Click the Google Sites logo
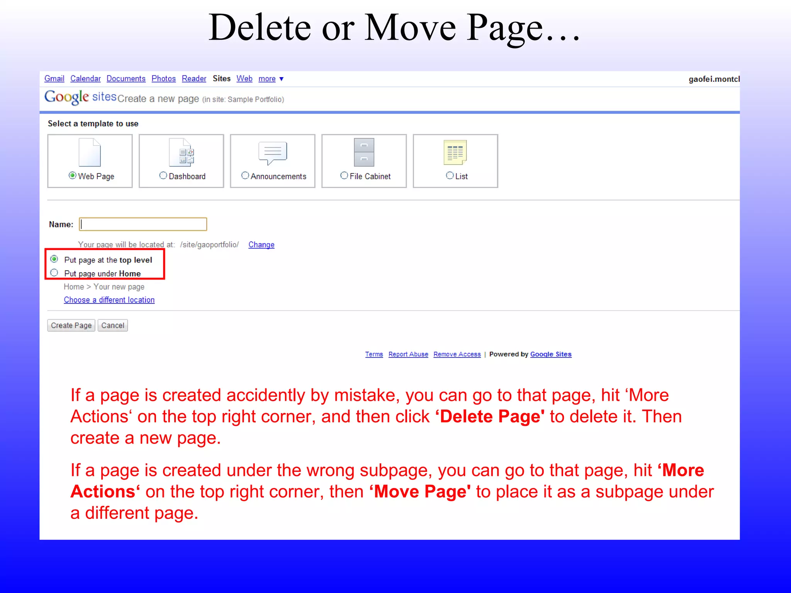 pyautogui.click(x=80, y=97)
